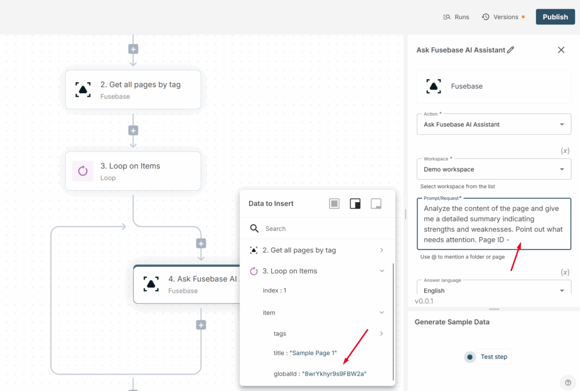Click the pencil icon to rename the step
This screenshot has width=580, height=391.
click(x=510, y=50)
